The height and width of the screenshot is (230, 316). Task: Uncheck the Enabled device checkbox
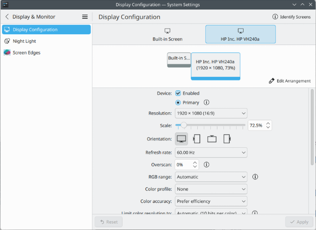tap(178, 93)
